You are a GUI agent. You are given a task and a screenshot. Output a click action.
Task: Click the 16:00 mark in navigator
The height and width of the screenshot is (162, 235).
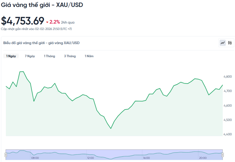(146, 158)
